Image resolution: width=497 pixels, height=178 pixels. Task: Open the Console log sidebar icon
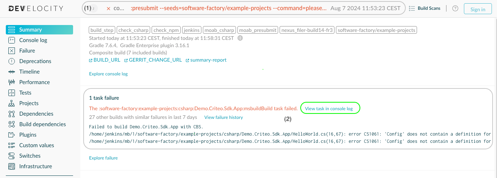pos(12,40)
